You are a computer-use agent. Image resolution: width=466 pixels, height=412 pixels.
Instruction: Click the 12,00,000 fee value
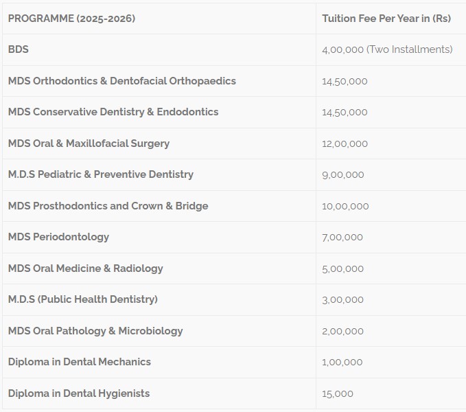click(x=345, y=144)
